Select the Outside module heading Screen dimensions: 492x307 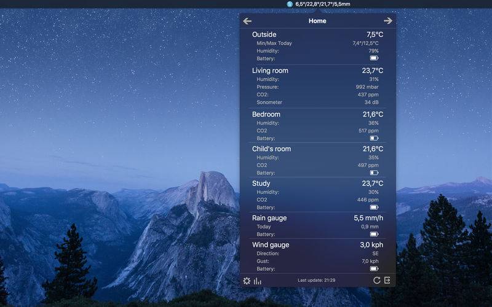[x=264, y=34]
